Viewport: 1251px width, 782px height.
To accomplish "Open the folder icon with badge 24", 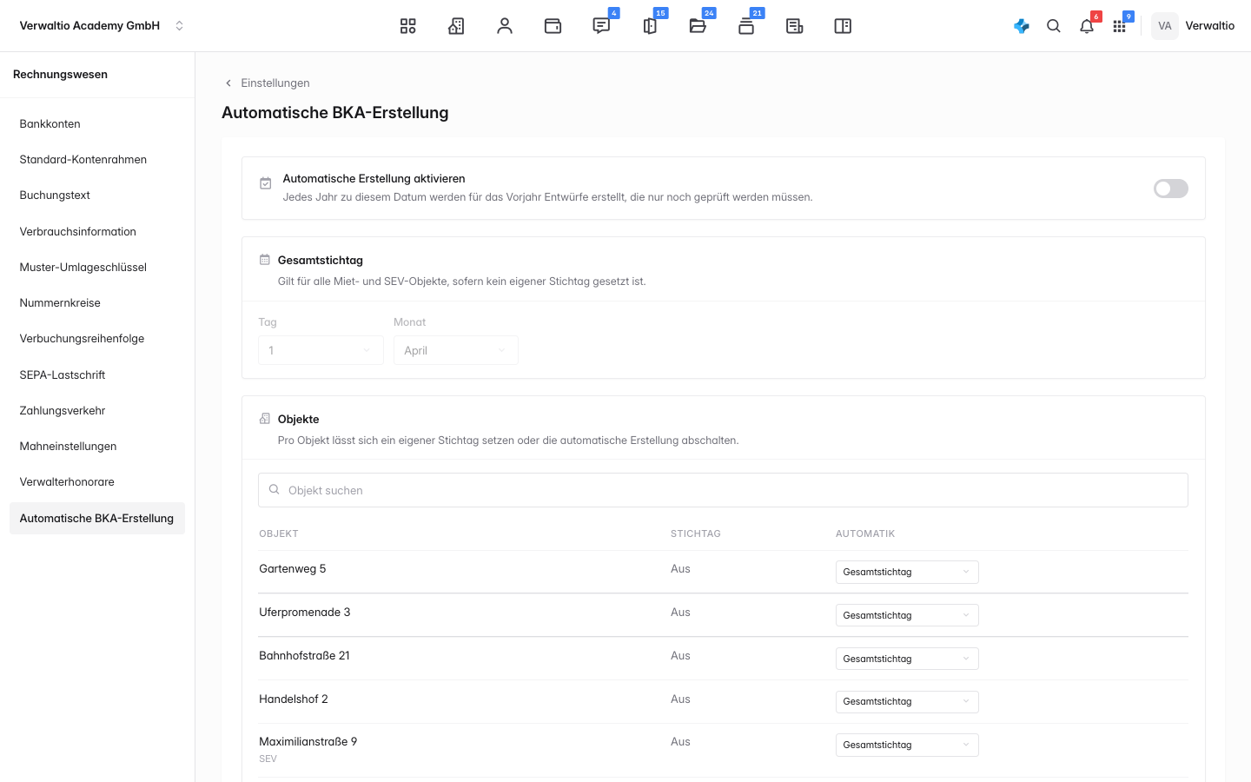I will pos(698,26).
